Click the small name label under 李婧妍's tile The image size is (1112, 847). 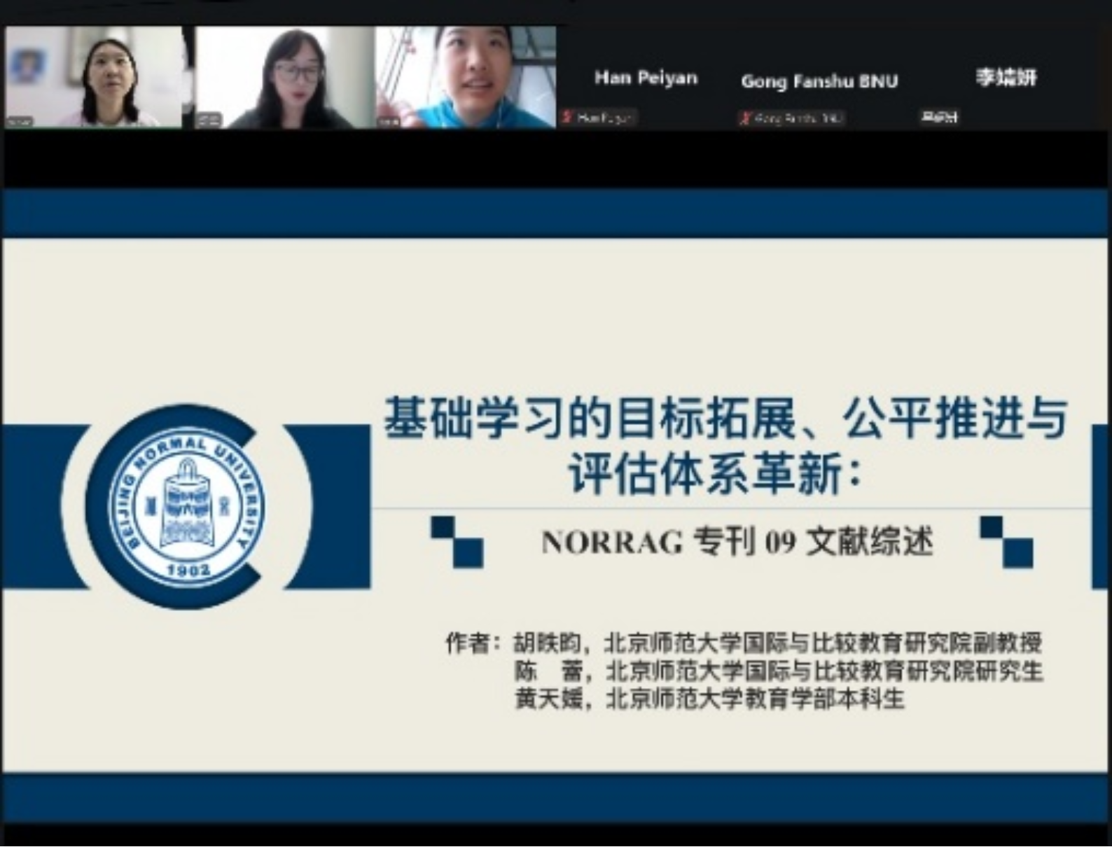pos(939,118)
